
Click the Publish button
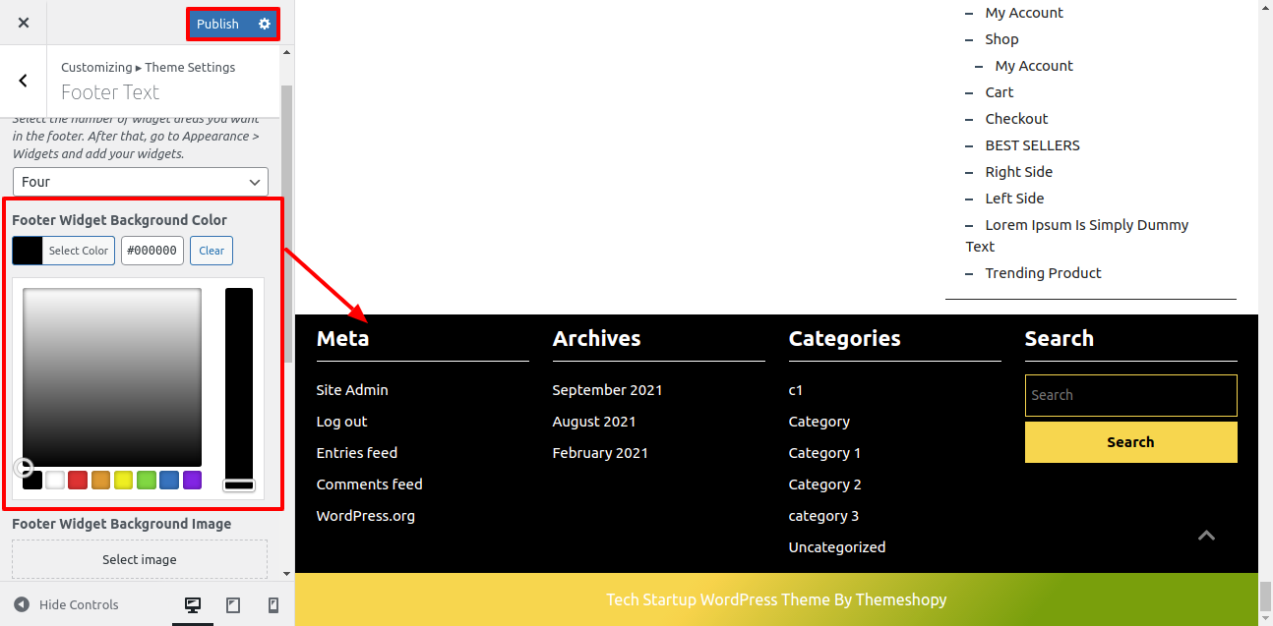pyautogui.click(x=217, y=24)
